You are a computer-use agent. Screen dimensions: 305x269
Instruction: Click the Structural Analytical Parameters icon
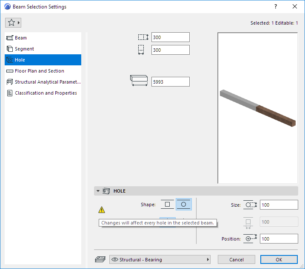10,82
